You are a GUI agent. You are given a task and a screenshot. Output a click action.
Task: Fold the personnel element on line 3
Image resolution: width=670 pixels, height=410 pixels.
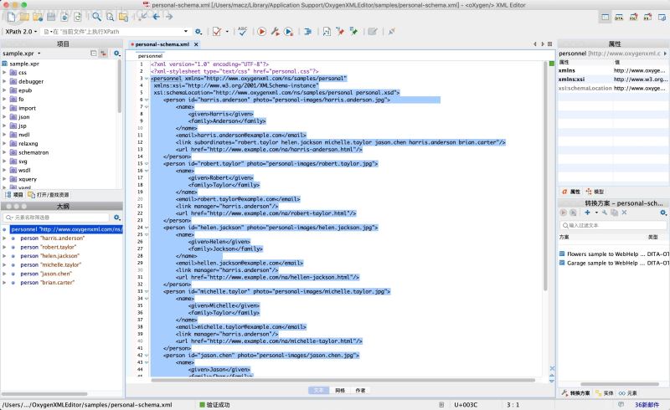point(147,79)
